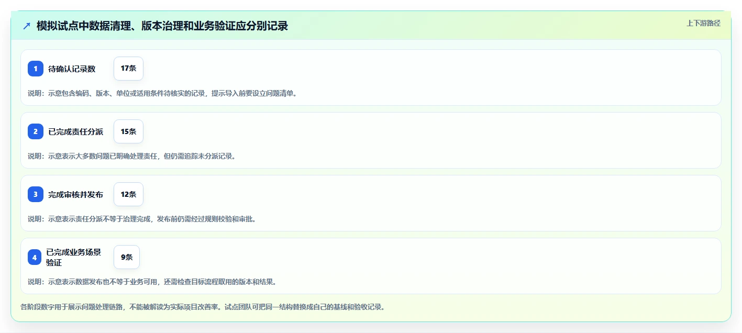Image resolution: width=742 pixels, height=333 pixels.
Task: Click the 12条 value chip
Action: 128,194
